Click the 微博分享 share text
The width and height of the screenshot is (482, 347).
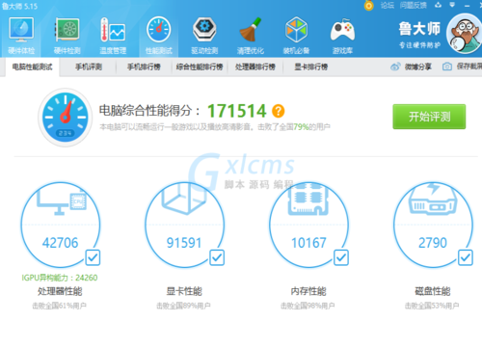418,67
